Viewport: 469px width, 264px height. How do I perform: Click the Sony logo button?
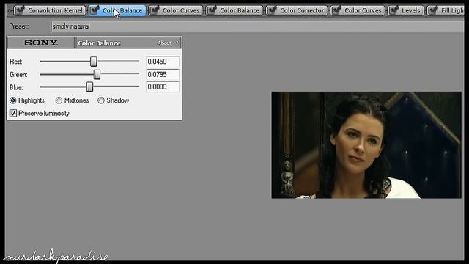[41, 43]
